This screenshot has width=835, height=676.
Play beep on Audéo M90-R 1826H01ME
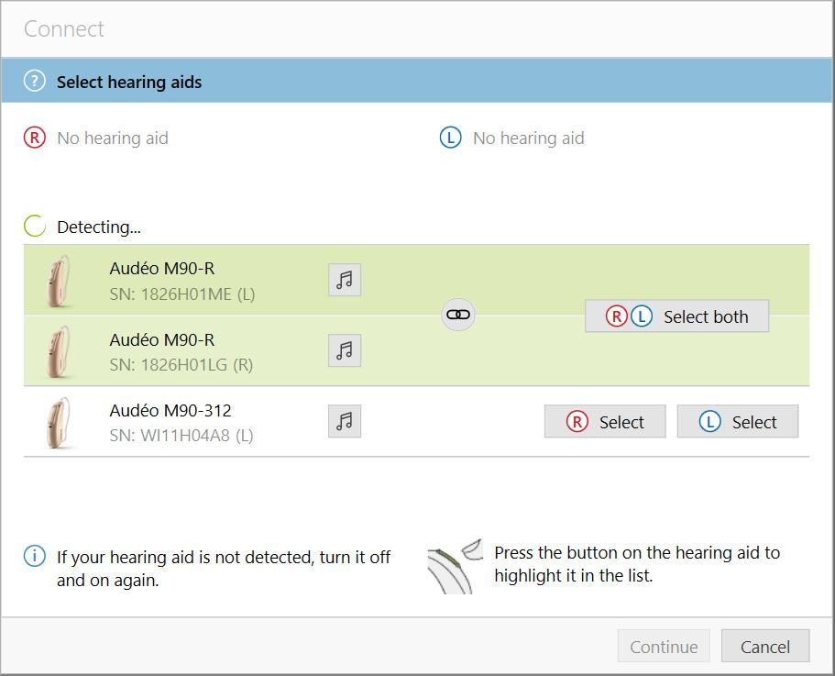click(345, 280)
